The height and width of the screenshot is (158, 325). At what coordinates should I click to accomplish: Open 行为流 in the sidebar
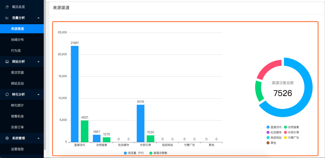[16, 51]
